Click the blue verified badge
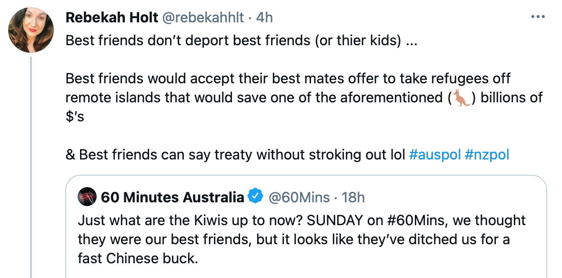The width and height of the screenshot is (562, 278). 256,196
